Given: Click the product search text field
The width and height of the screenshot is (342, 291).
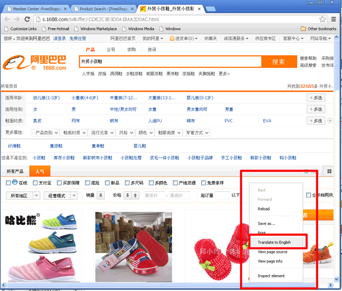Looking at the screenshot, I should point(170,62).
